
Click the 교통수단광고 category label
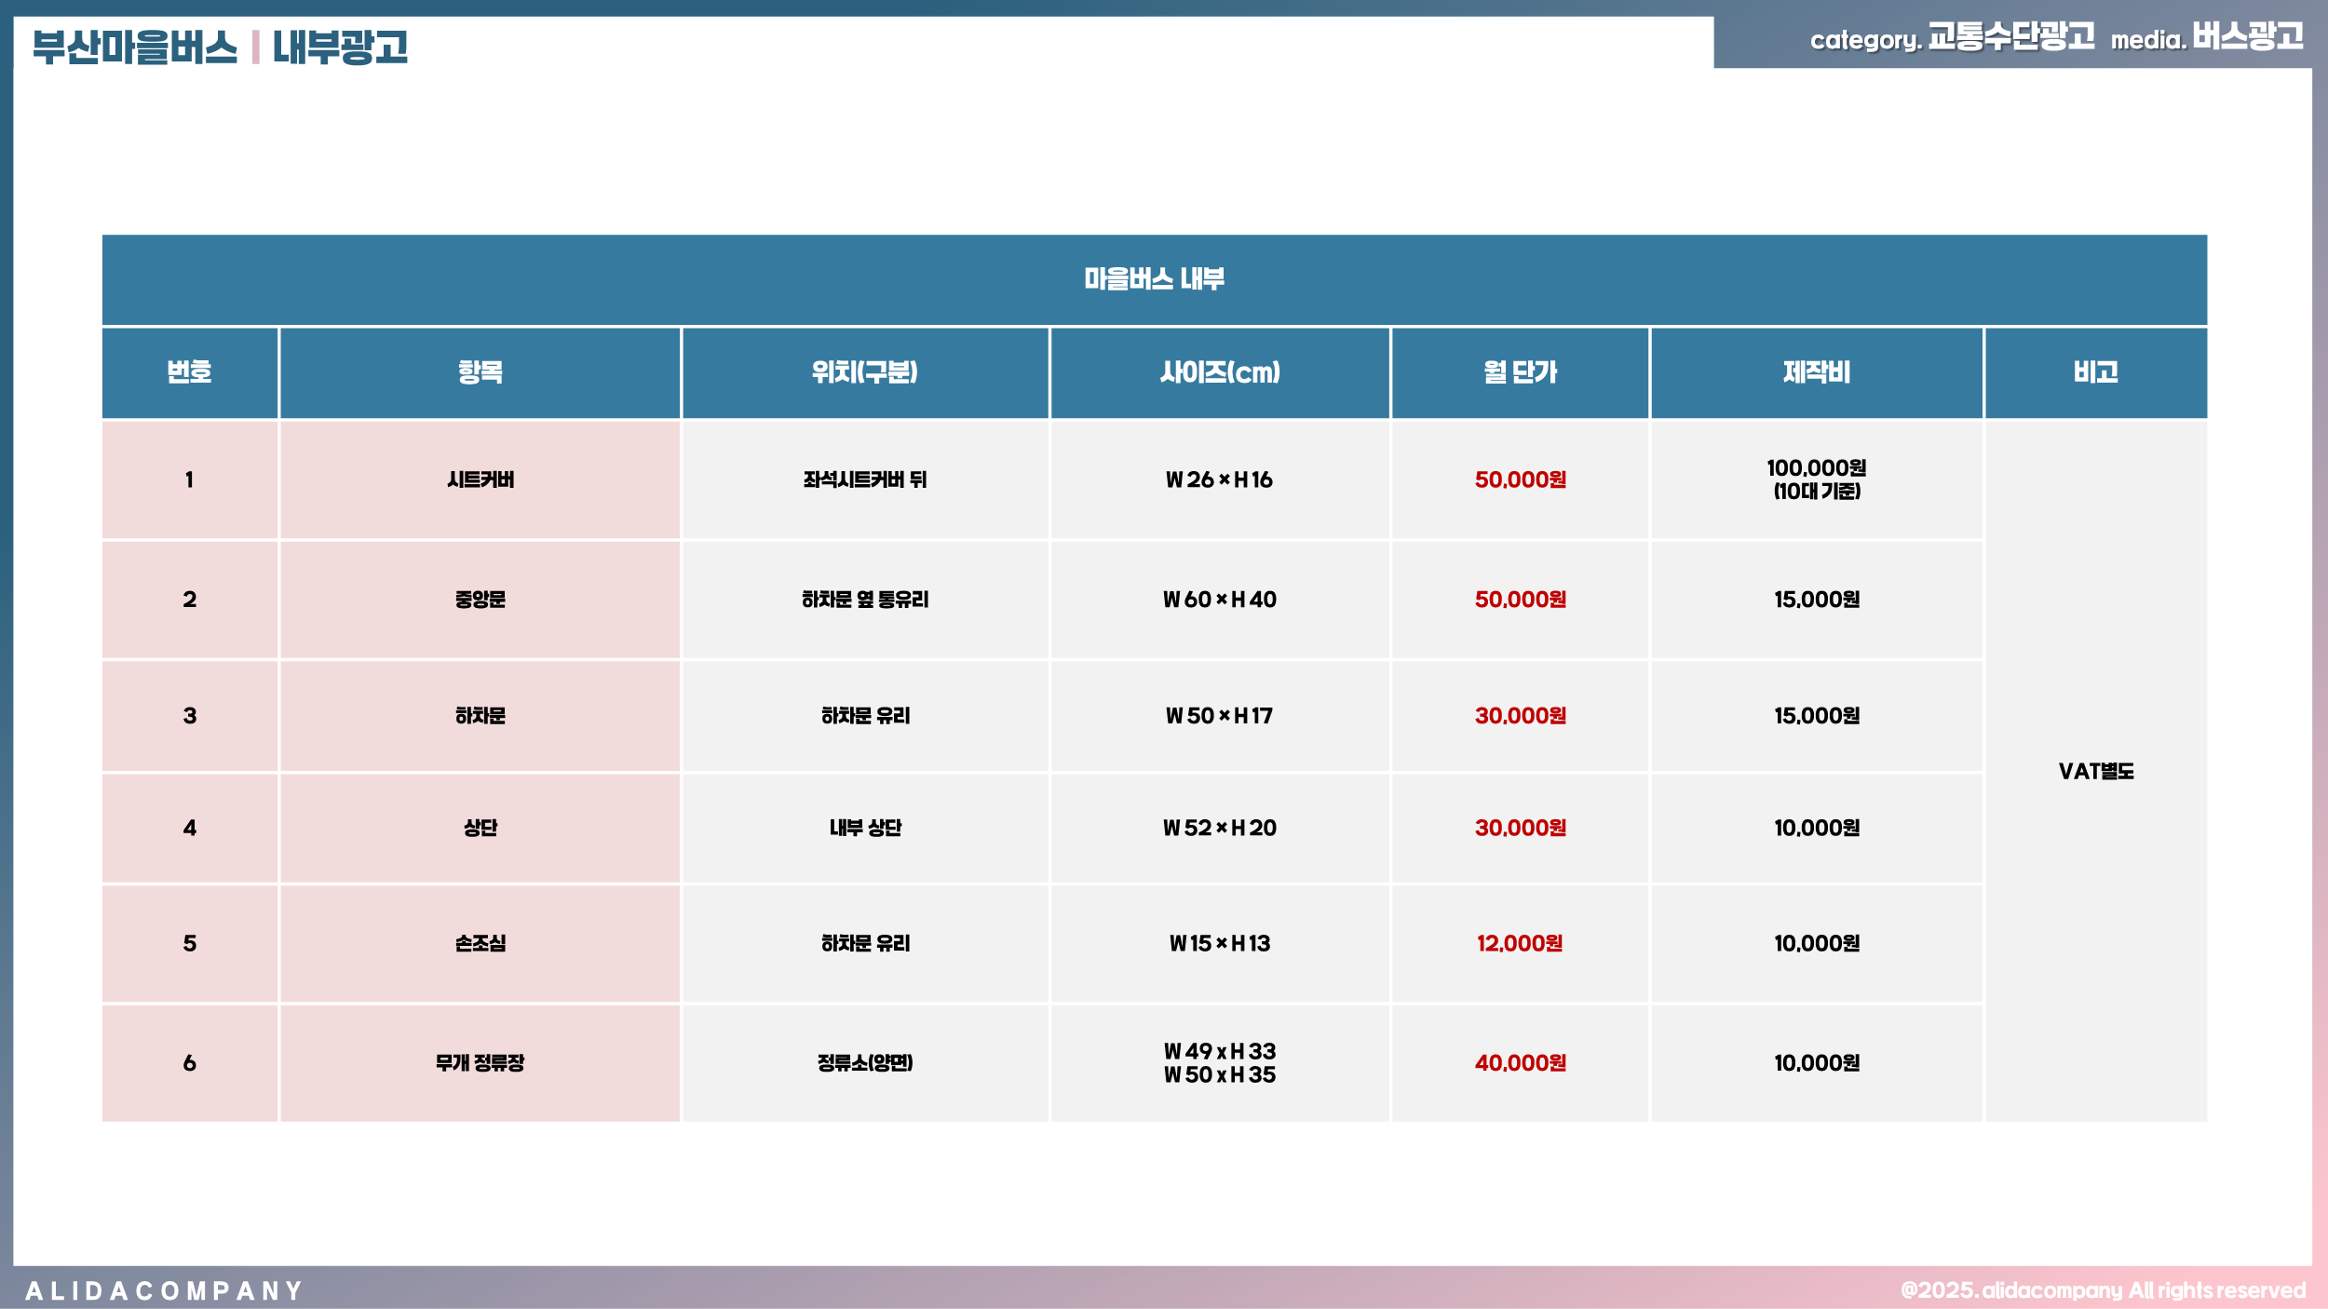coord(2010,37)
